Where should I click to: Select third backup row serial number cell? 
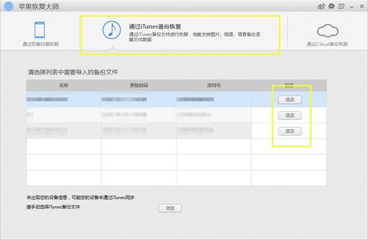[214, 130]
